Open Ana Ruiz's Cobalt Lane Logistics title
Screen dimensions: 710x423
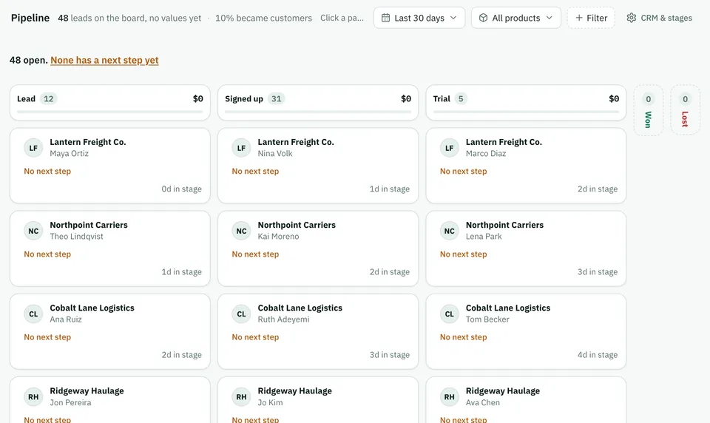92,308
